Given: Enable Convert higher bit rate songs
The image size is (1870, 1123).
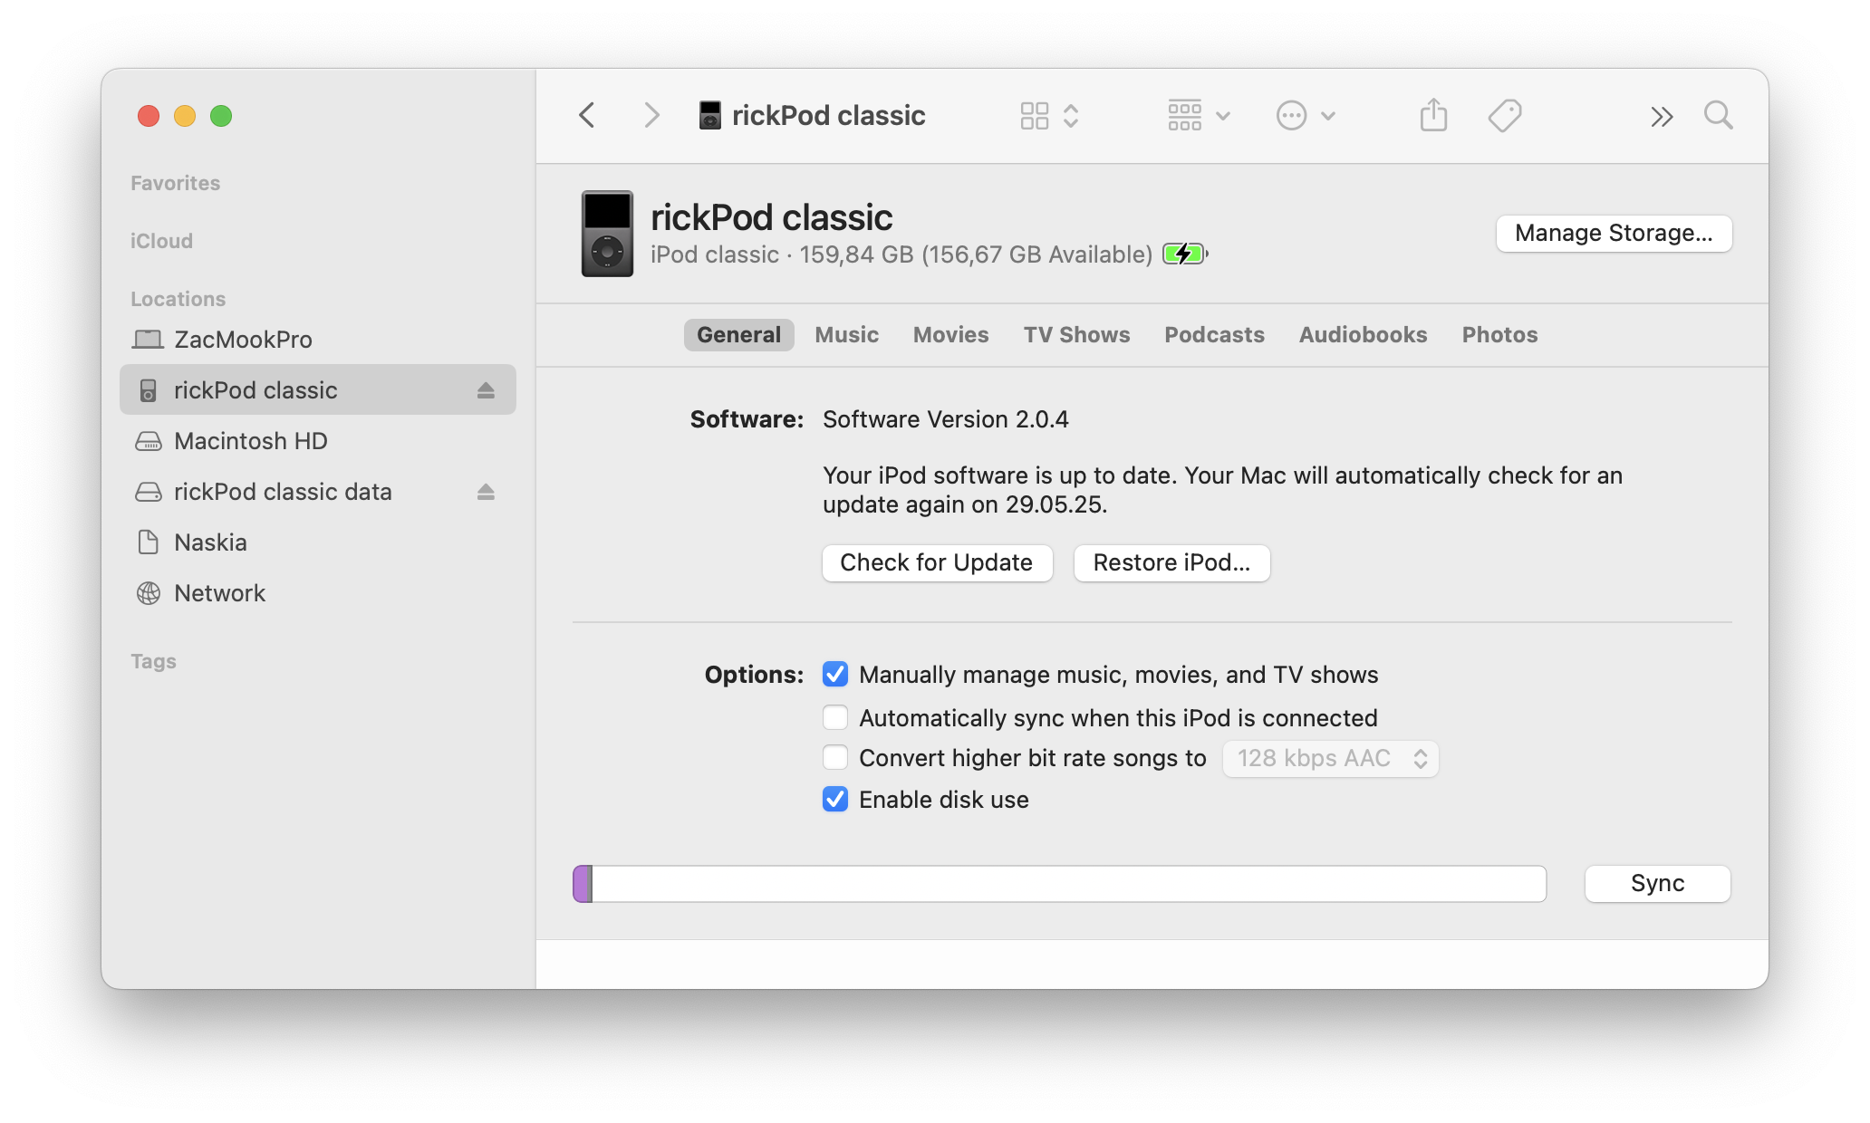Looking at the screenshot, I should [x=835, y=757].
